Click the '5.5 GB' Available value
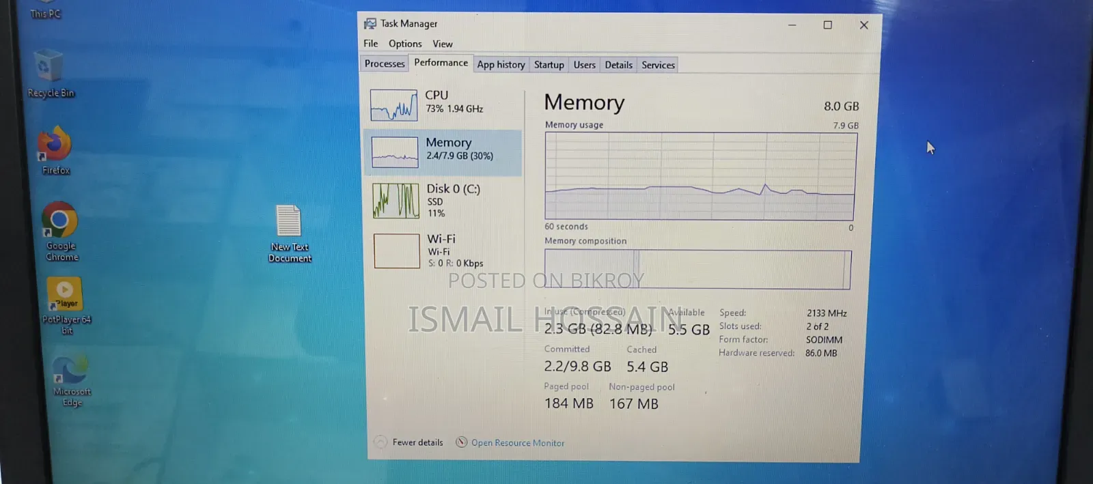The image size is (1093, 484). point(689,330)
